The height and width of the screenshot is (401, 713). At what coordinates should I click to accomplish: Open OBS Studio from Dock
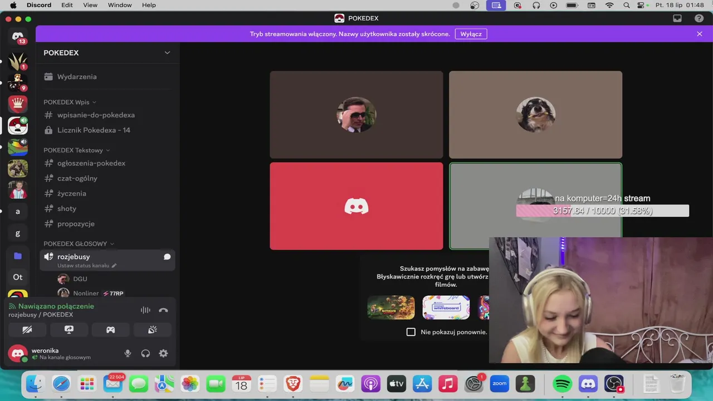coord(614,383)
